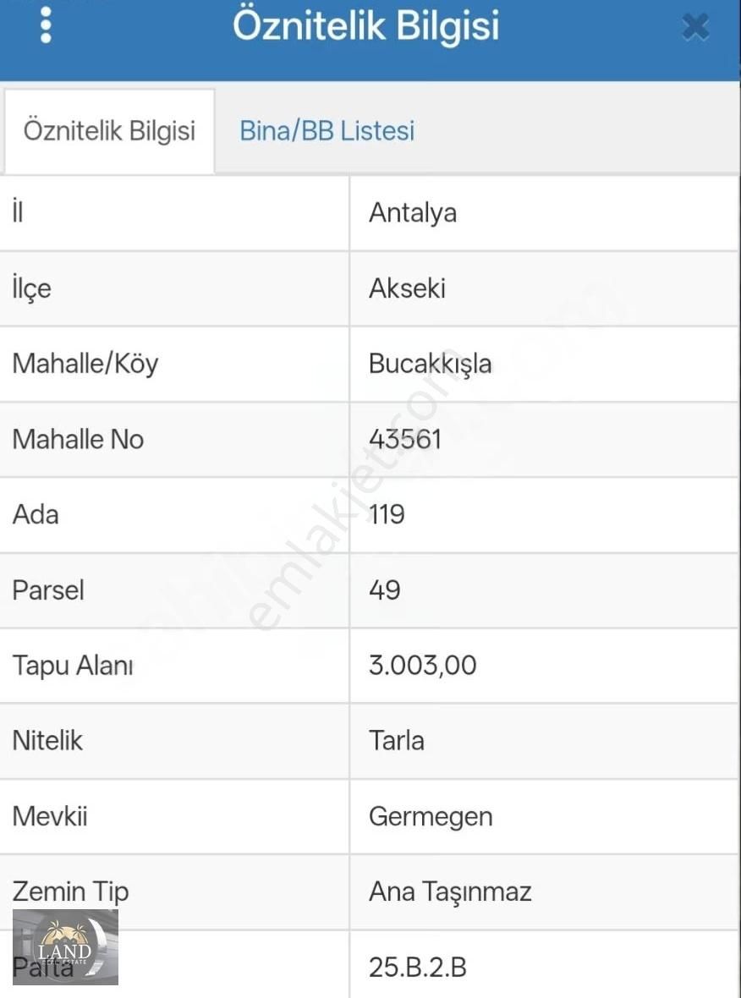Select the Ada value 119

tap(387, 515)
